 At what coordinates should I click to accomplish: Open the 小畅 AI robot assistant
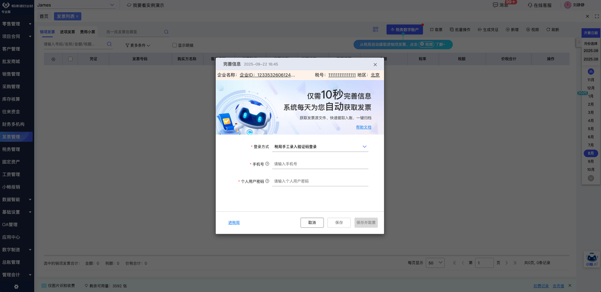tap(592, 259)
